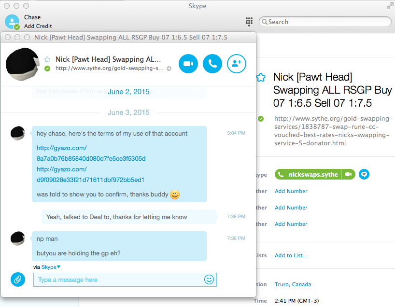
Task: Click the video icon on the nickswaps.sythe button
Action: click(348, 174)
